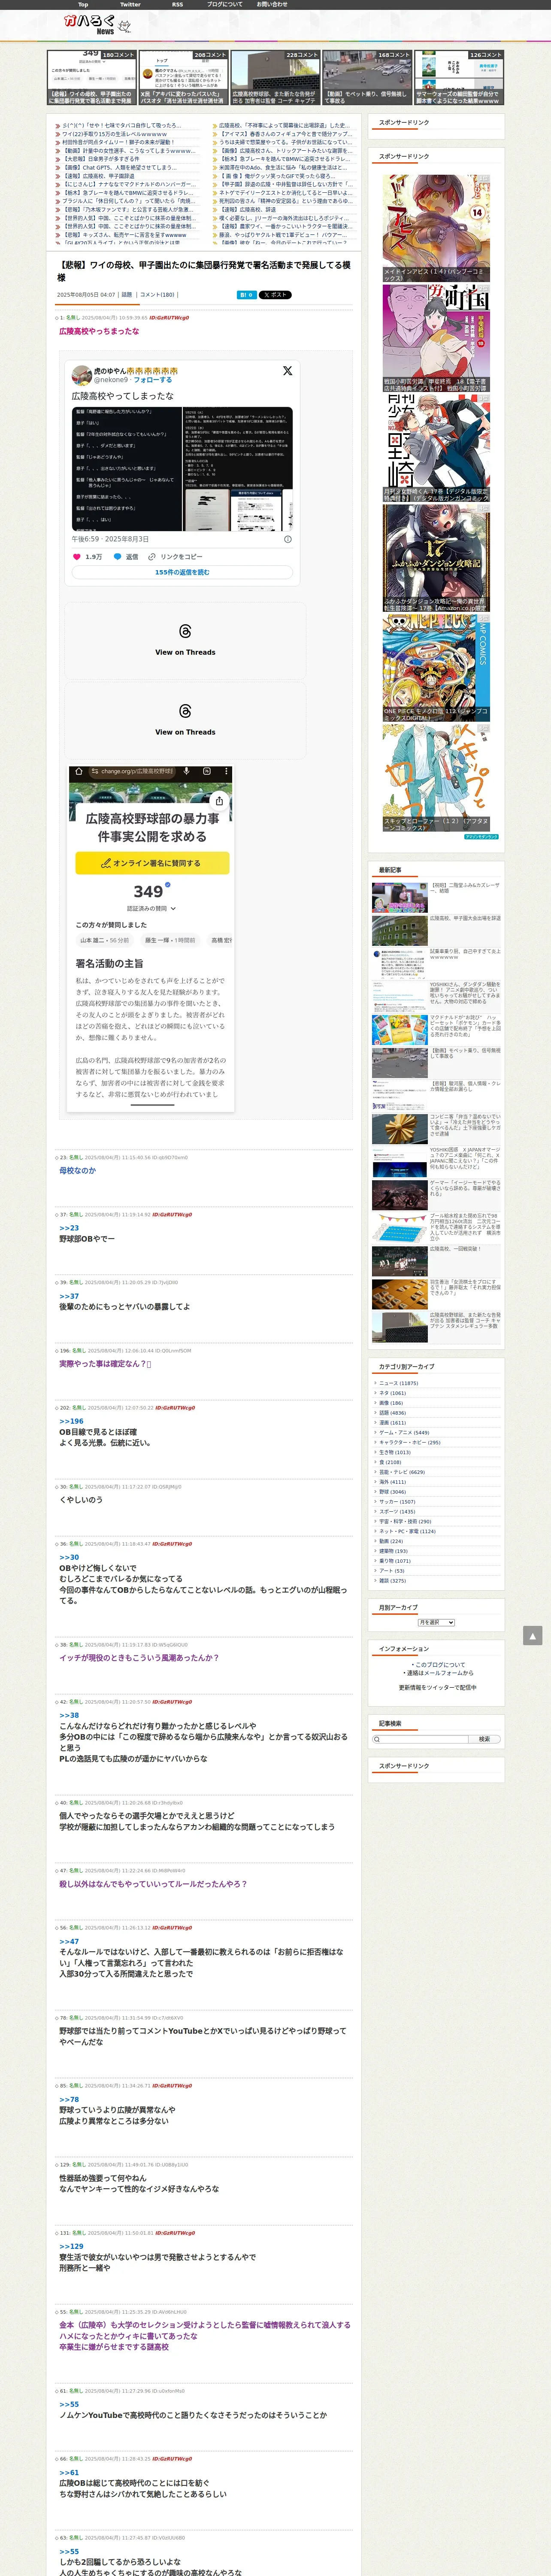Open the 228コメント top featured thumbnail

pyautogui.click(x=275, y=78)
